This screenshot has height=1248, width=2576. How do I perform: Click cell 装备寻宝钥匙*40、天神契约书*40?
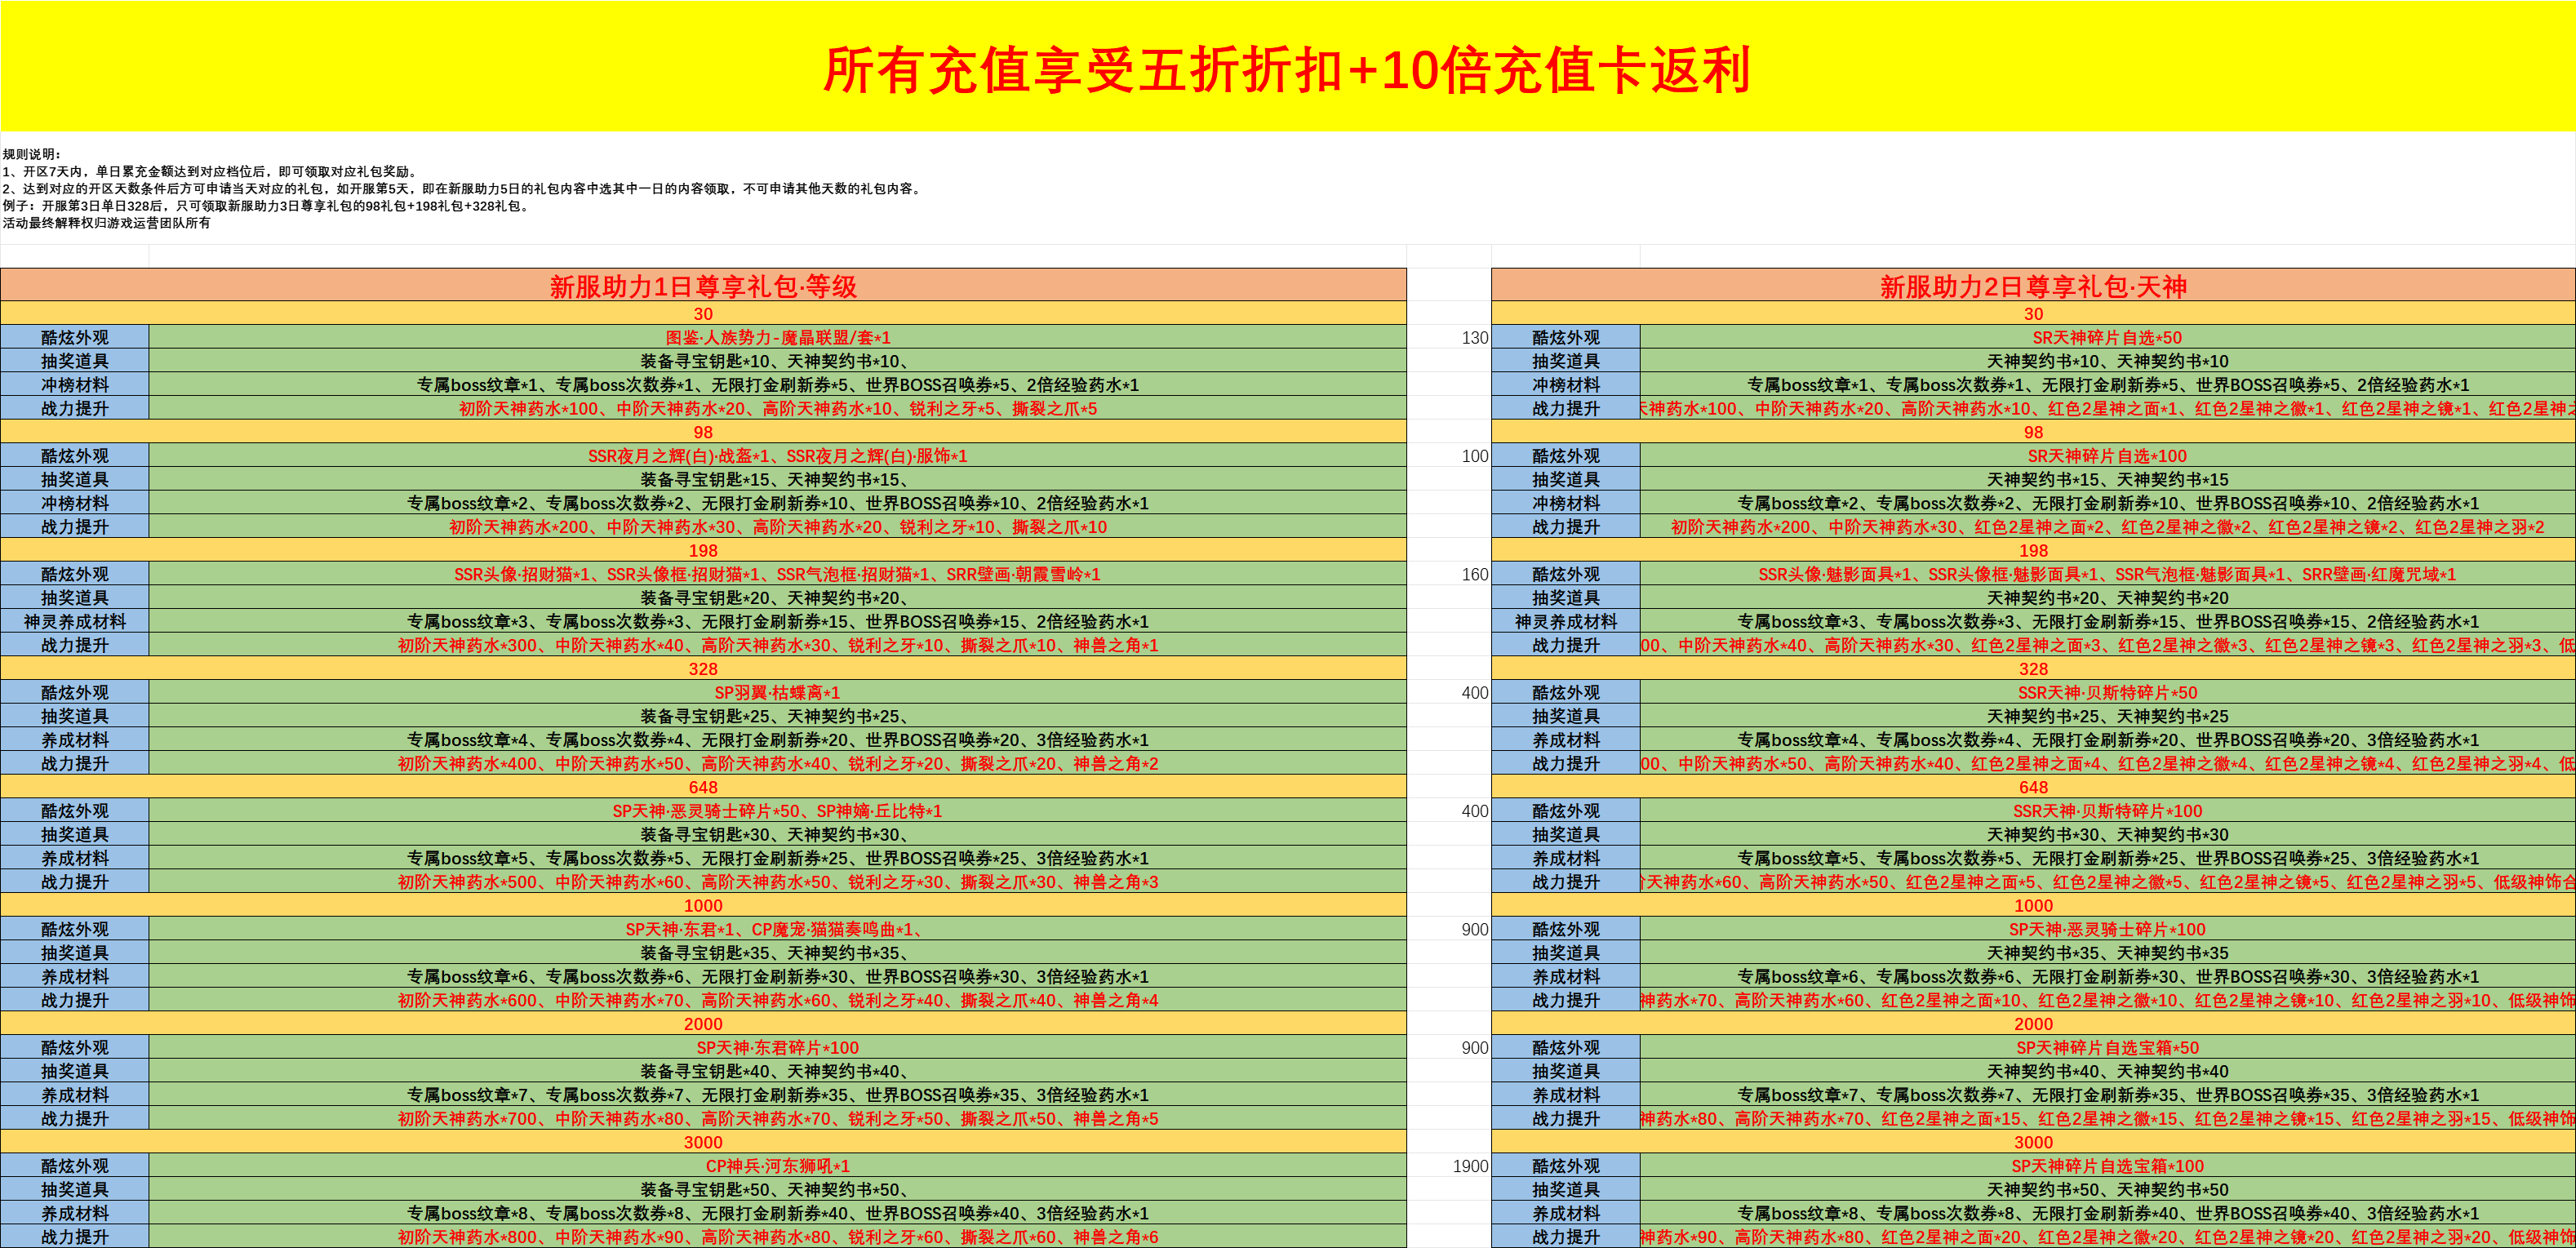point(777,1071)
